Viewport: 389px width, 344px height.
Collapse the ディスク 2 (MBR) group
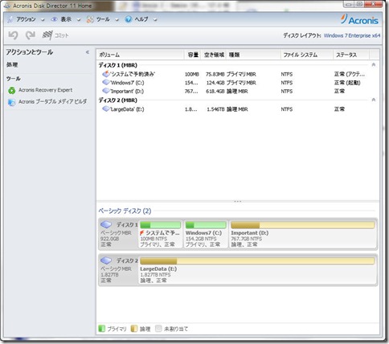pos(374,100)
